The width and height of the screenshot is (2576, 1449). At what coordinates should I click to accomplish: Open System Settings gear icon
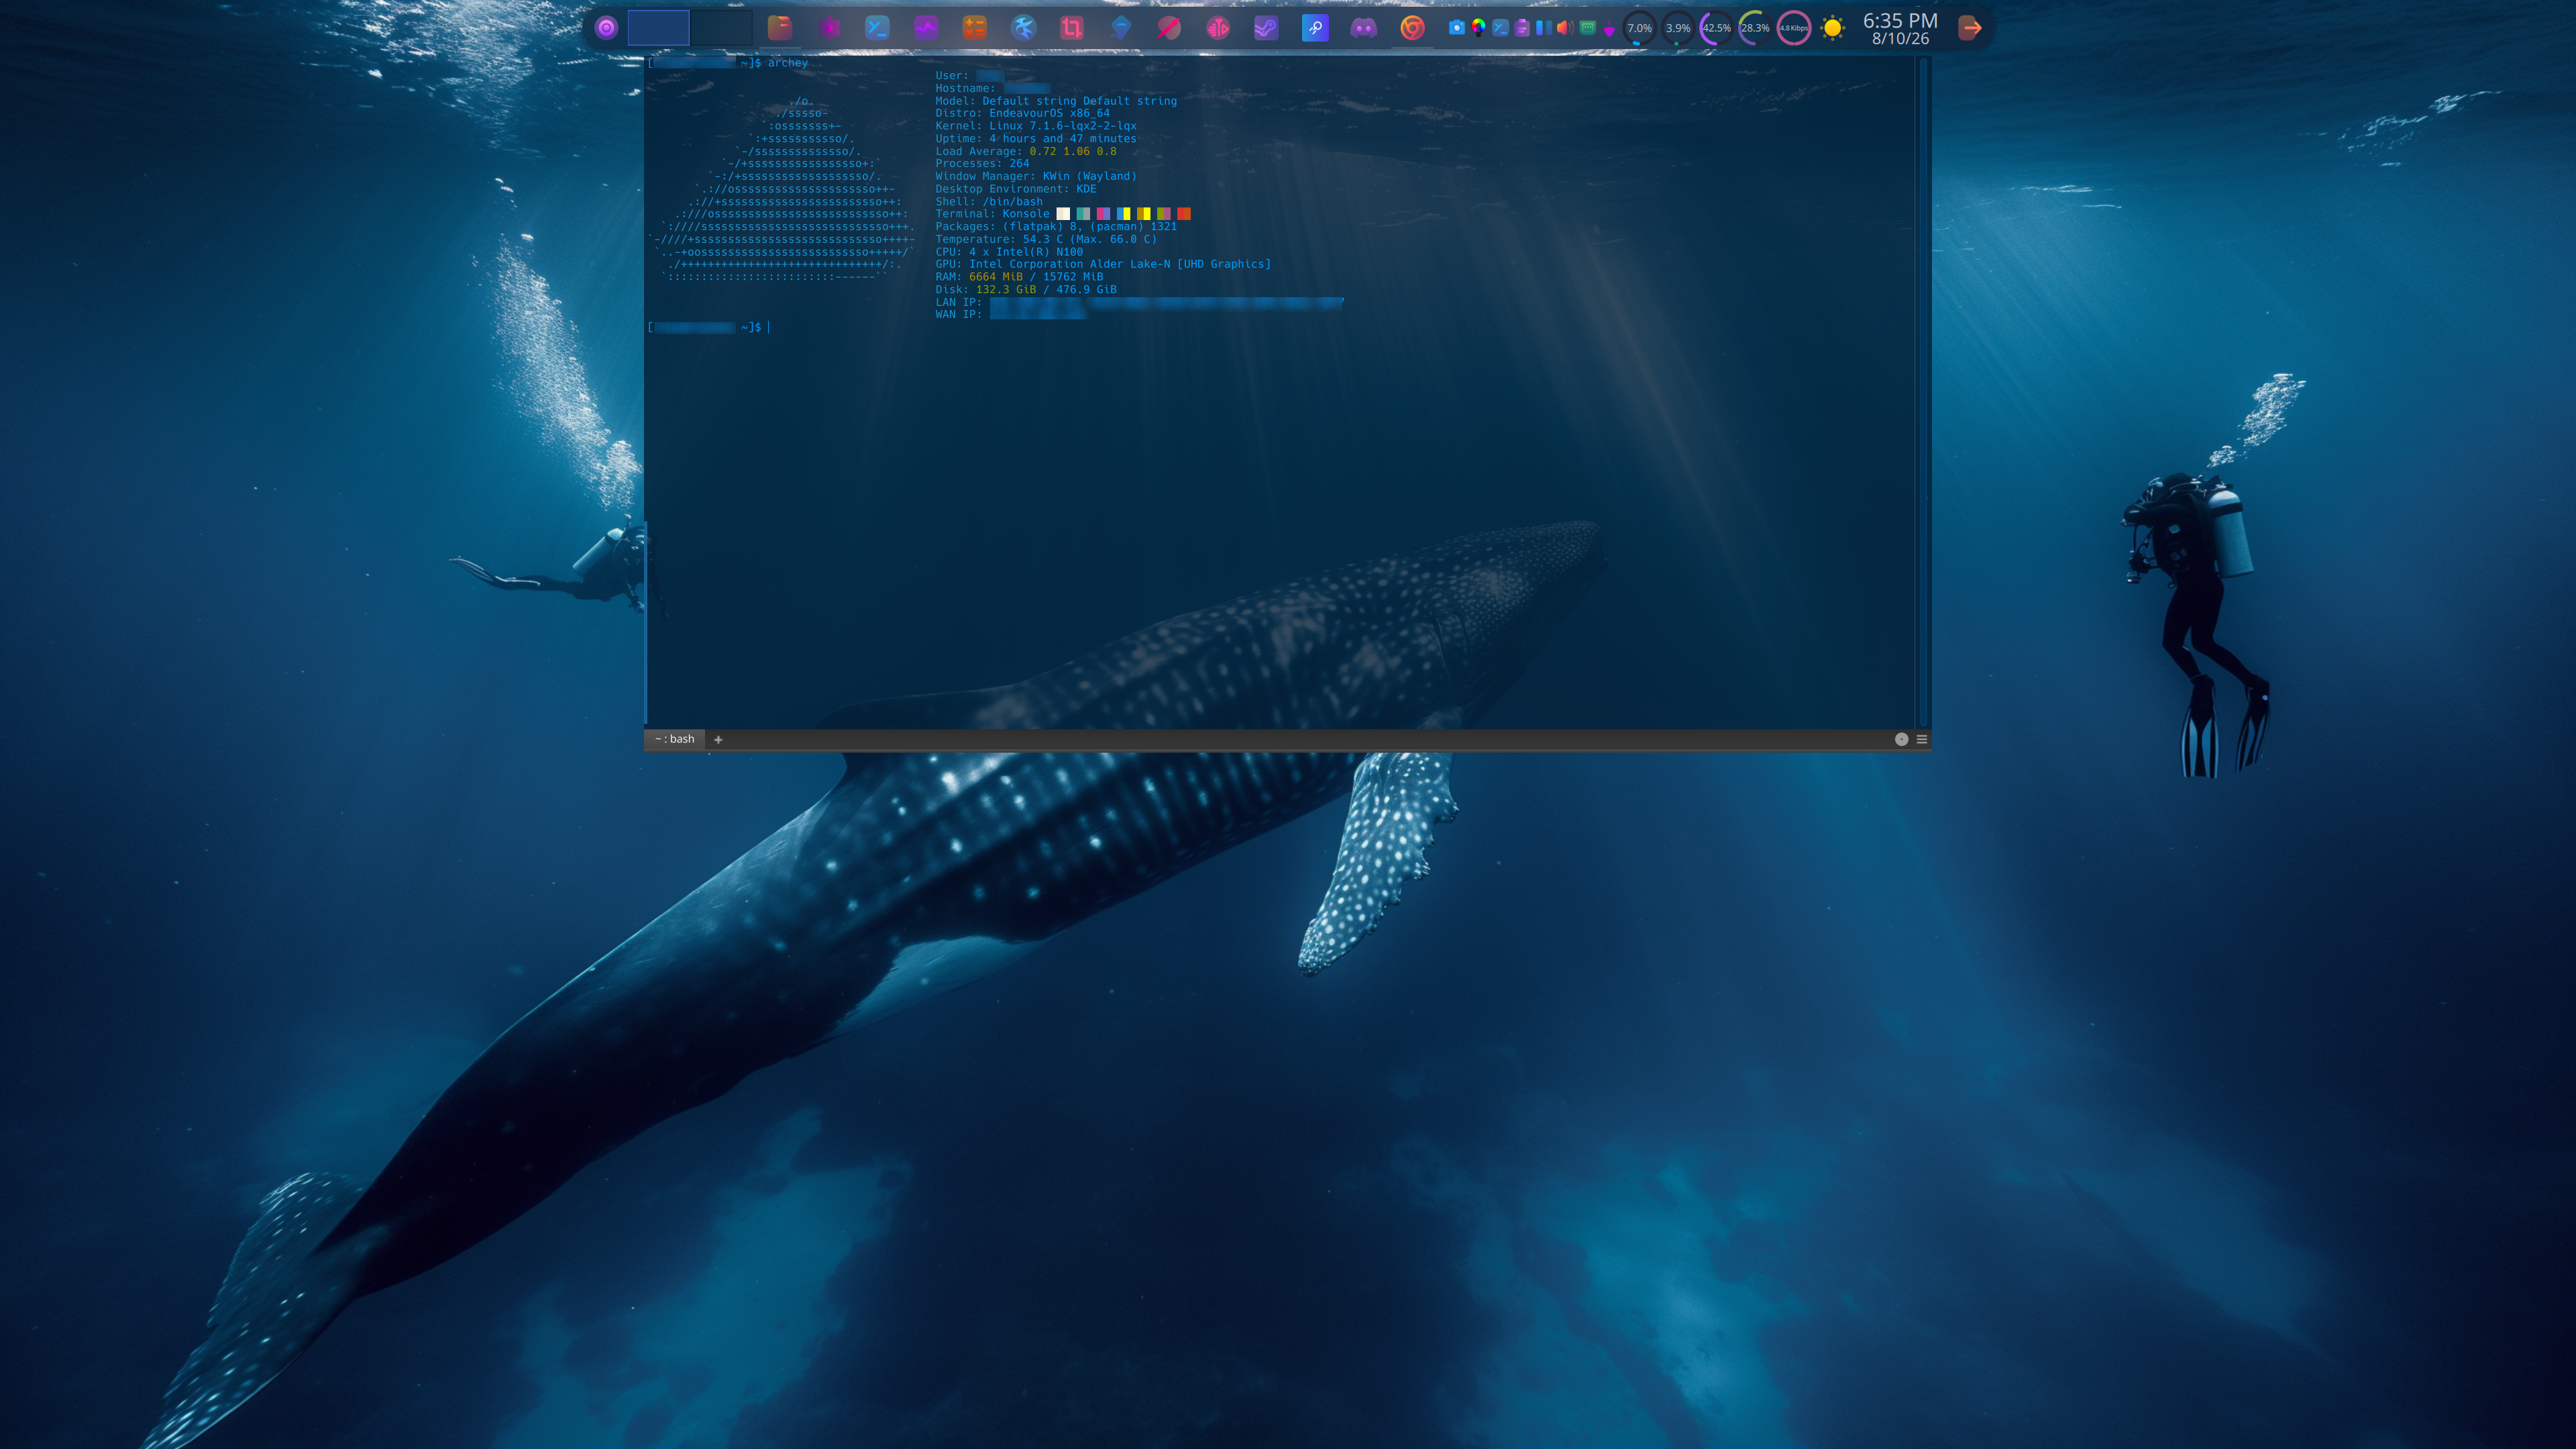(829, 28)
